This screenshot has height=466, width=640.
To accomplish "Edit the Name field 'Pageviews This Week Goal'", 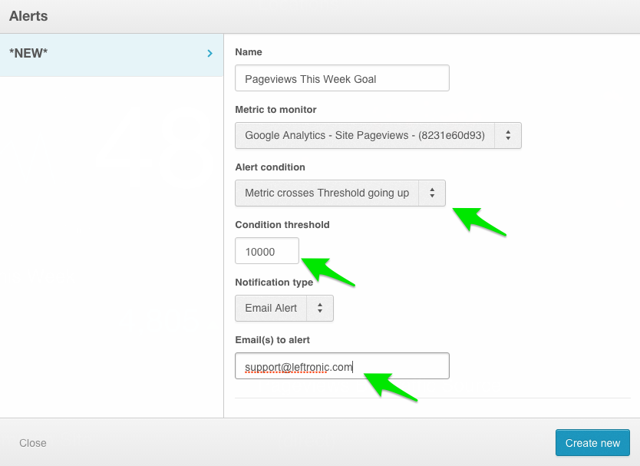I will 342,78.
